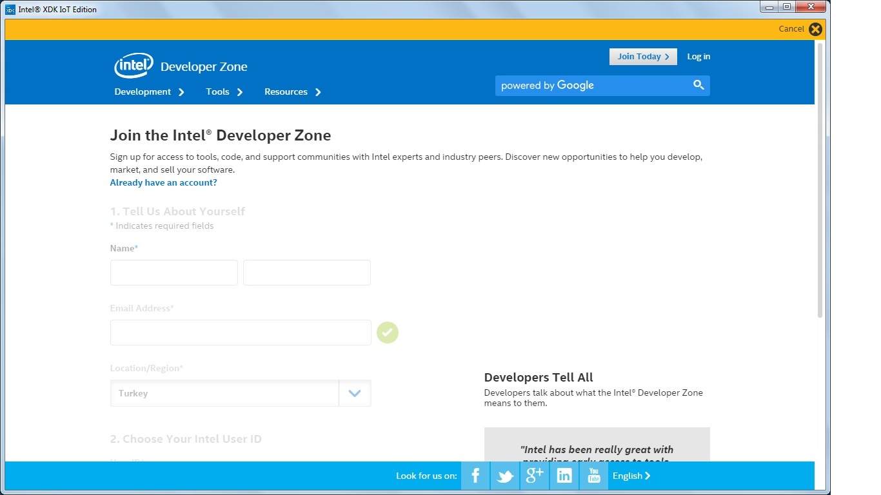Click the Cancel text in orange bar

tap(791, 29)
